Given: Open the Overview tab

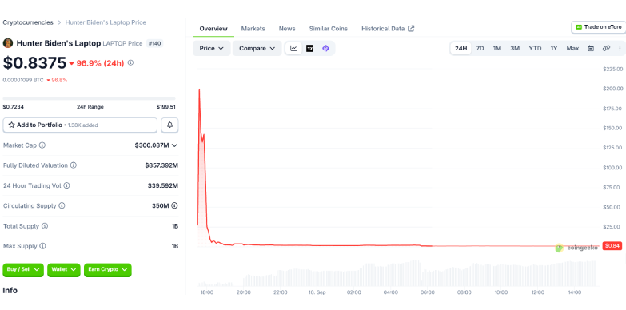Looking at the screenshot, I should click(x=213, y=28).
